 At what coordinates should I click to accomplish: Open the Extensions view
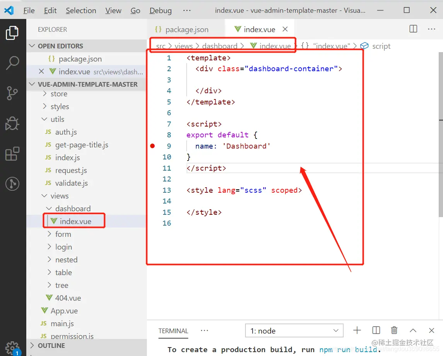click(x=12, y=154)
